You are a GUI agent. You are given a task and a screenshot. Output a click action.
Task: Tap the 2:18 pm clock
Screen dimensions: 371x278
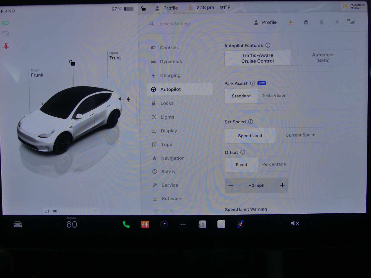(x=205, y=7)
